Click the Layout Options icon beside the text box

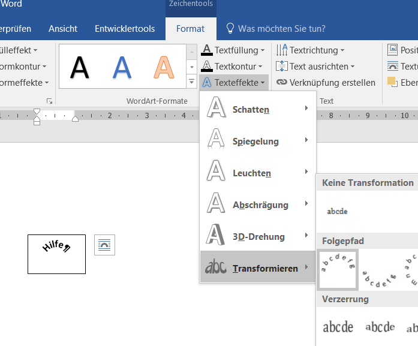(104, 245)
